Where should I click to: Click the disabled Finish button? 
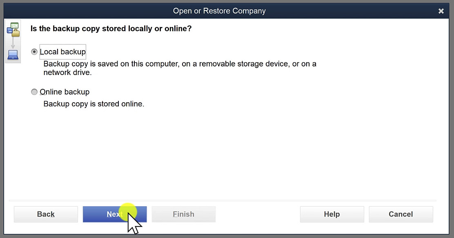[x=184, y=214]
